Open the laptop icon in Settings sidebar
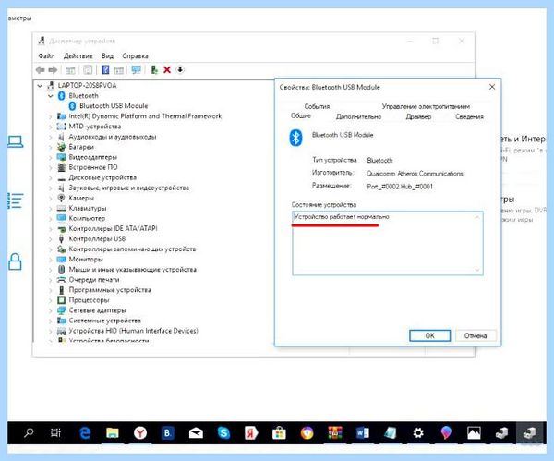This screenshot has height=461, width=554. point(16,142)
